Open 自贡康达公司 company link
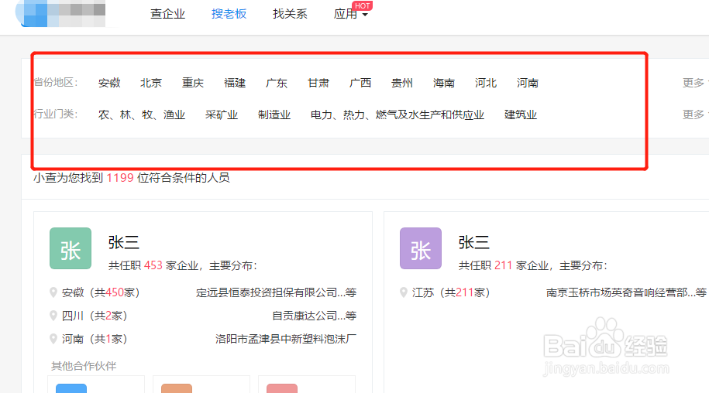The image size is (709, 393). point(315,316)
